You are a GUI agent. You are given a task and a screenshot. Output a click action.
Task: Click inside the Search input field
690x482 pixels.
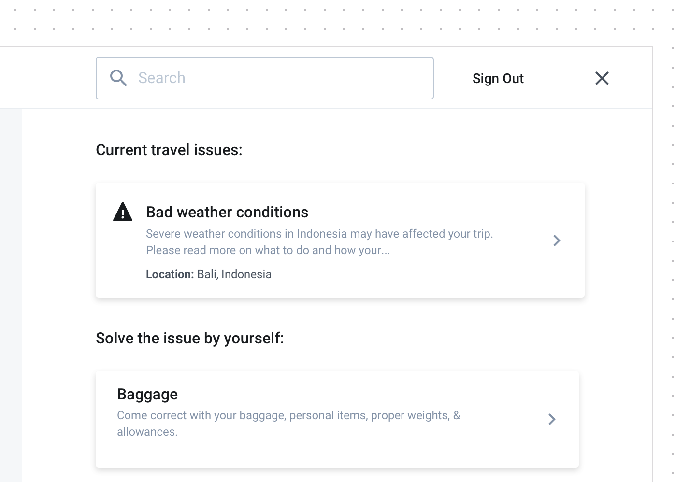(x=271, y=78)
